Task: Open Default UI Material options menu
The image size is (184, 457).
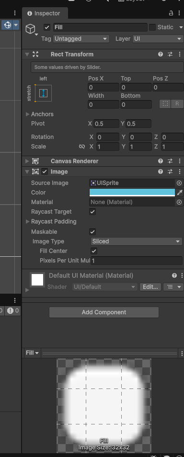Action: 182,275
